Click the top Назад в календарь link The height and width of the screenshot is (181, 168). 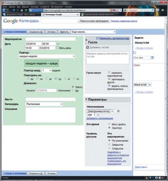15,32
